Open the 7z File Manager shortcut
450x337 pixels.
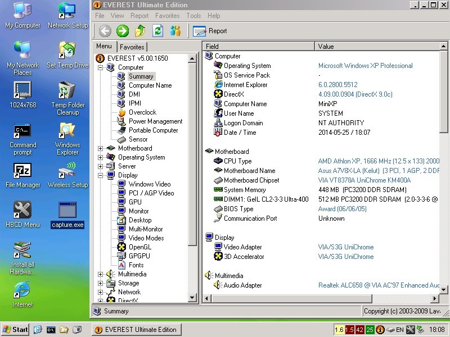pyautogui.click(x=22, y=176)
